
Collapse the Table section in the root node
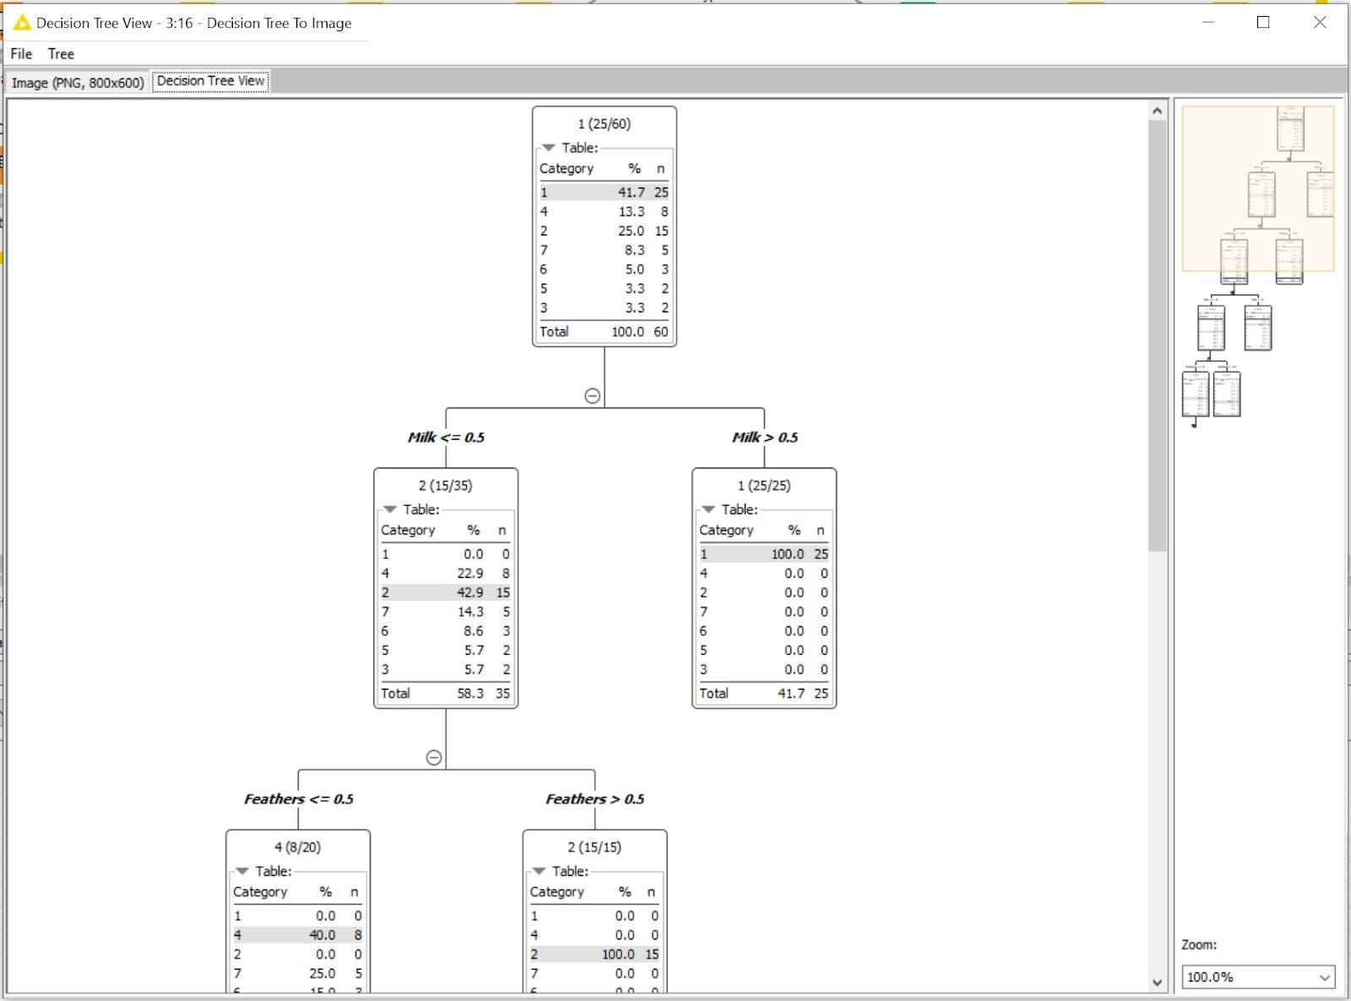point(550,145)
